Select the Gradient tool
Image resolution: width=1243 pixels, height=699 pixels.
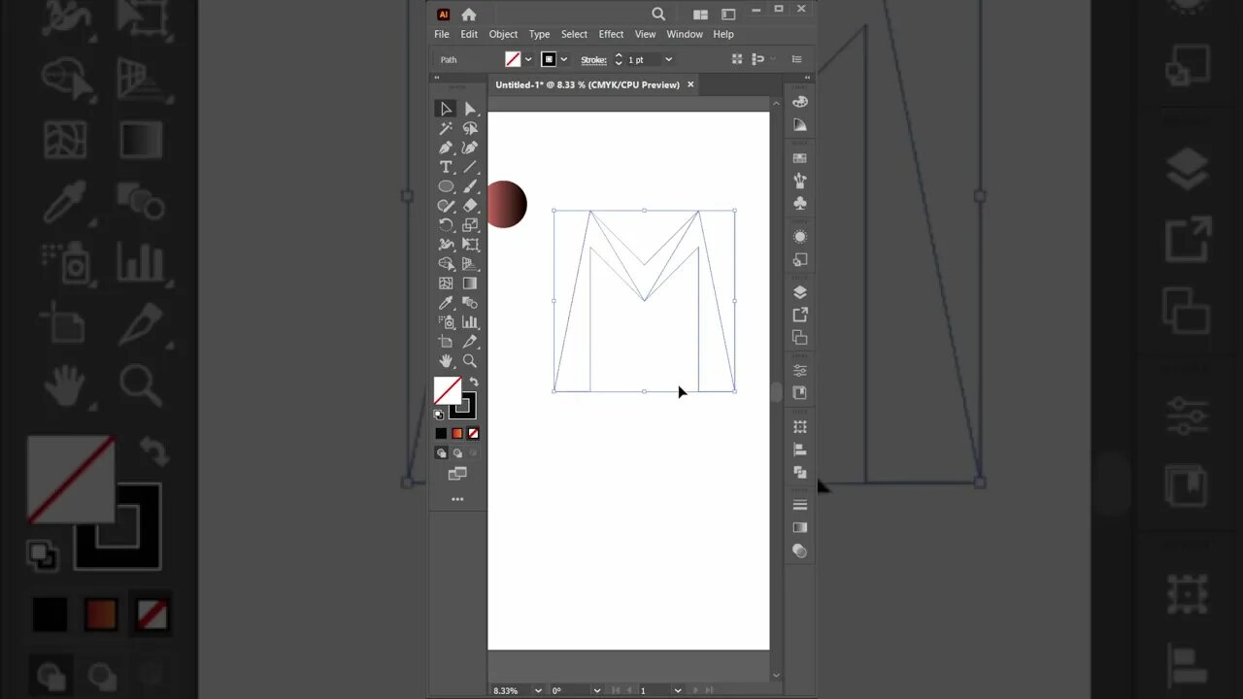470,283
